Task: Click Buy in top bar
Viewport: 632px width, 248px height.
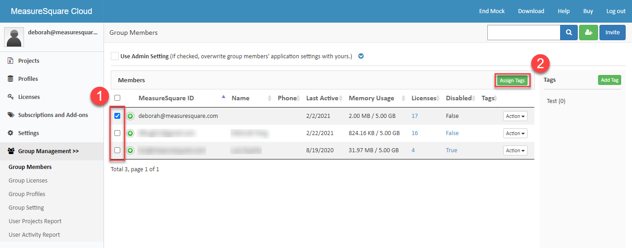Action: 588,11
